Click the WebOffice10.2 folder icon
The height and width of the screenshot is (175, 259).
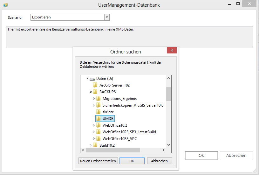[x=98, y=125]
